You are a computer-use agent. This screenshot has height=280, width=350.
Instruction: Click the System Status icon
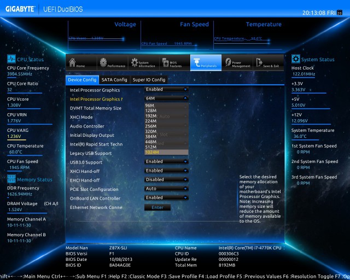pos(295,59)
